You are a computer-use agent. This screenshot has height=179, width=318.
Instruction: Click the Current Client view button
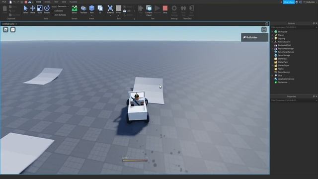tap(149, 10)
